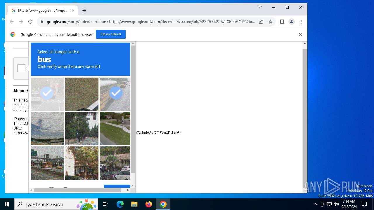This screenshot has width=374, height=210.
Task: Select the house with autumn tree tile
Action: click(x=82, y=163)
